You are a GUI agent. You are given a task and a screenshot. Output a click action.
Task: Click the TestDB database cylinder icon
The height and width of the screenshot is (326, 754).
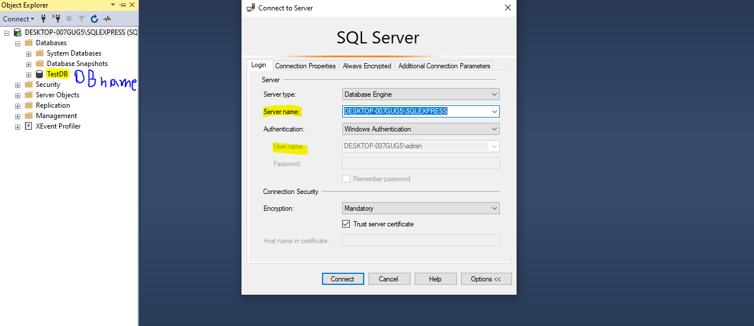(x=39, y=74)
